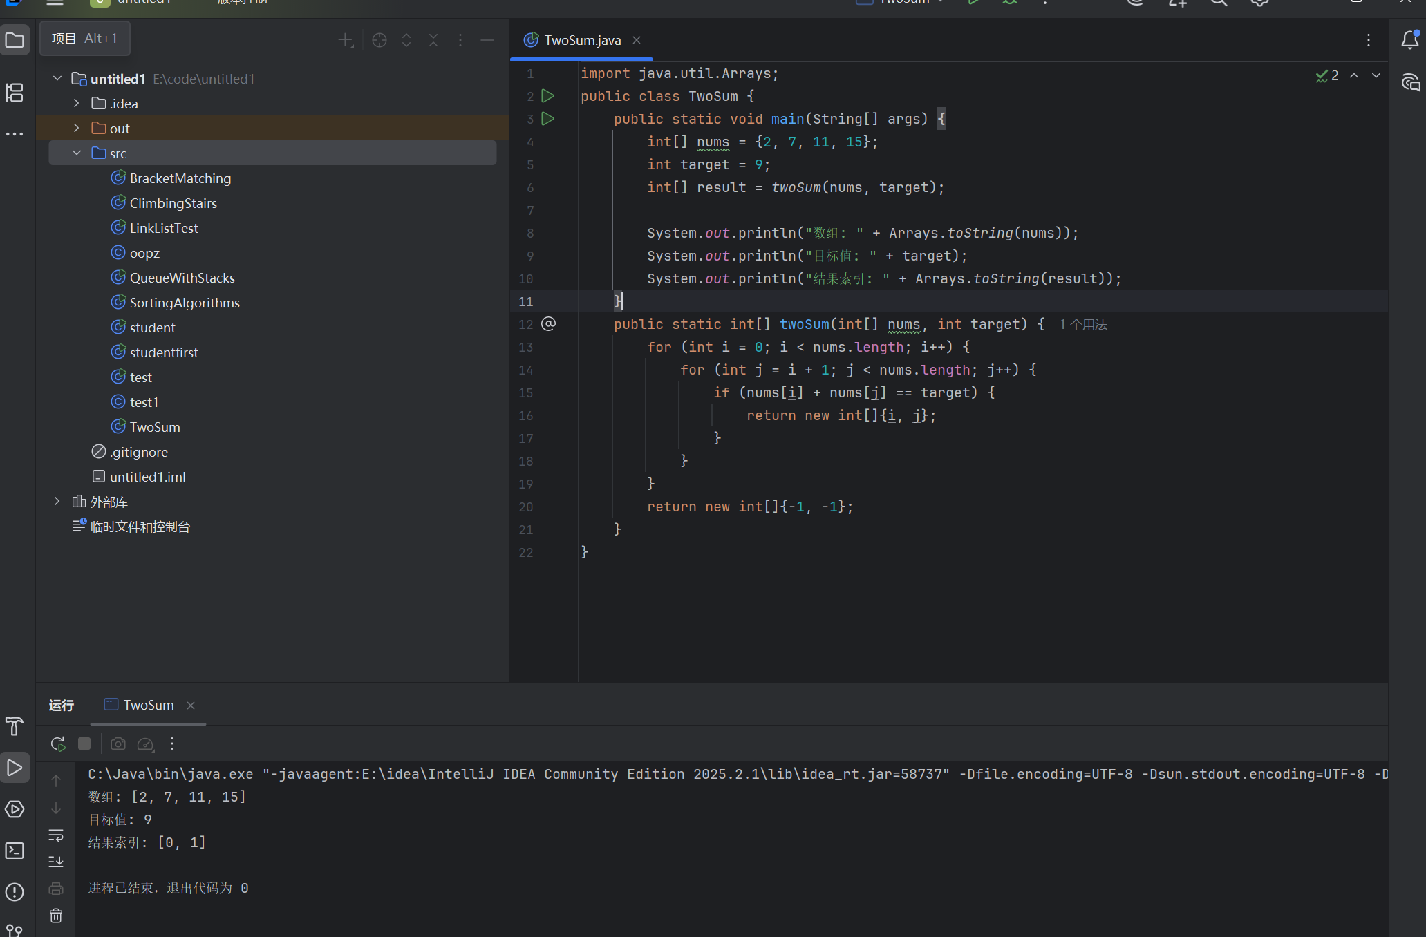
Task: Clear console output with trash icon
Action: point(56,916)
